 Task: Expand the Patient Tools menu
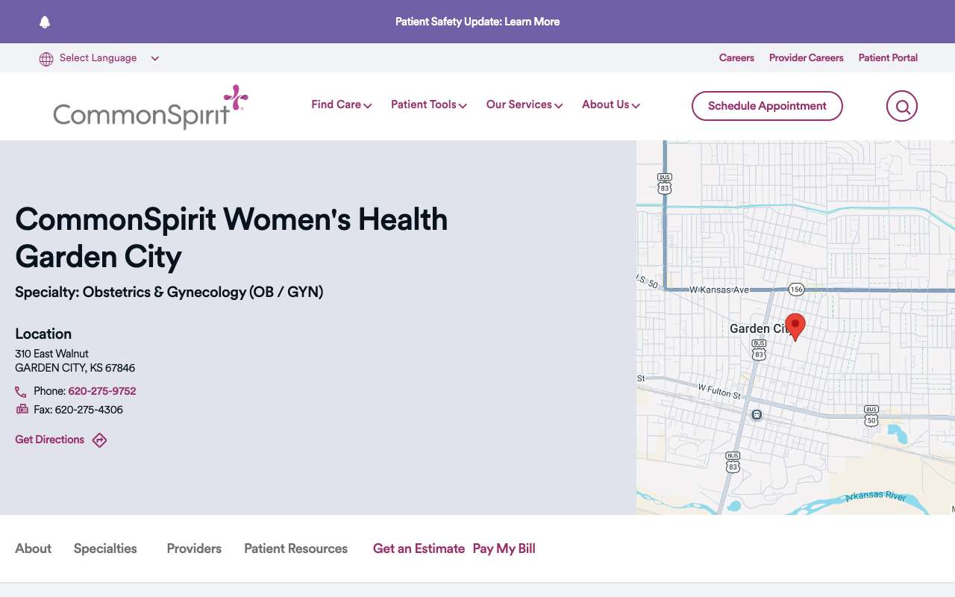point(429,105)
